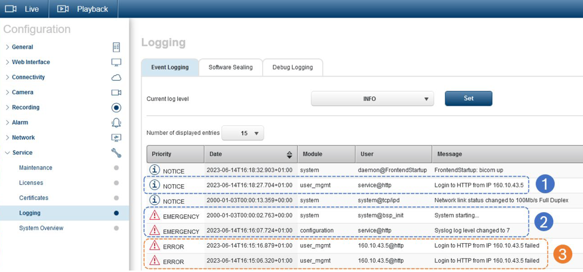Open the Playback view
The image size is (583, 272).
click(83, 9)
